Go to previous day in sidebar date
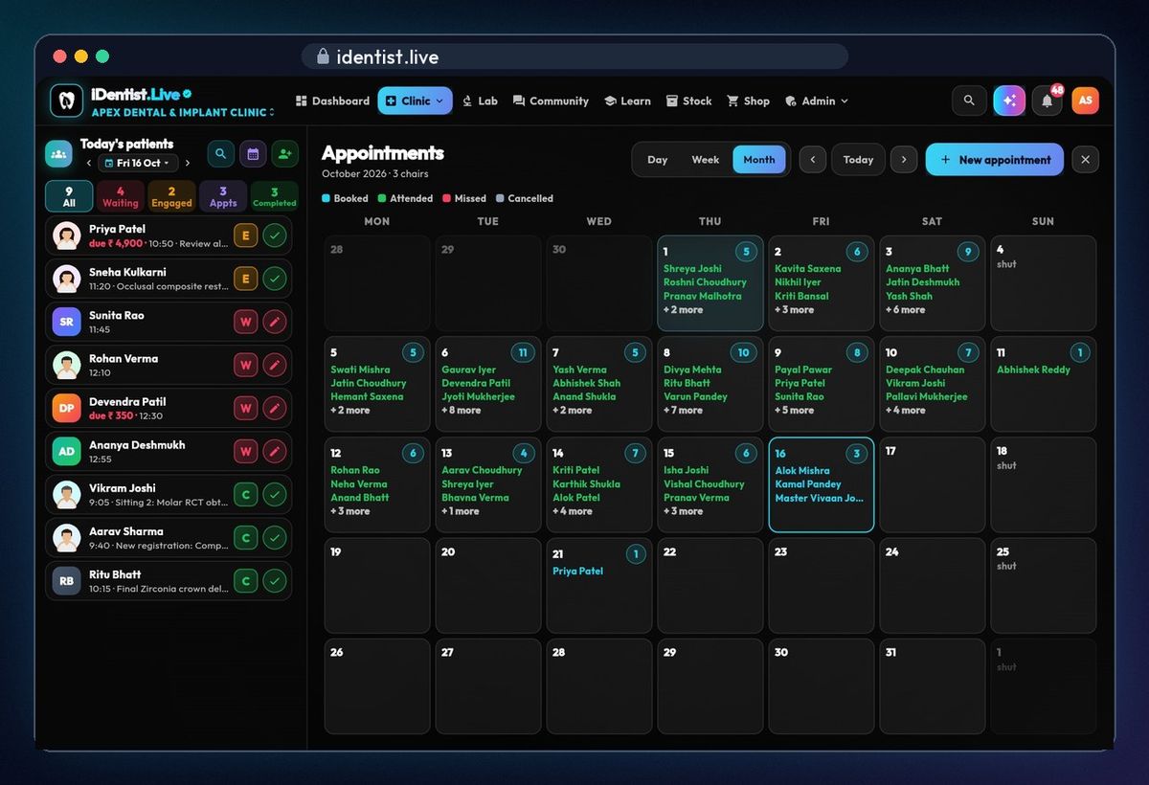 click(88, 164)
